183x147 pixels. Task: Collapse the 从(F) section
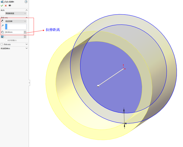(27, 10)
